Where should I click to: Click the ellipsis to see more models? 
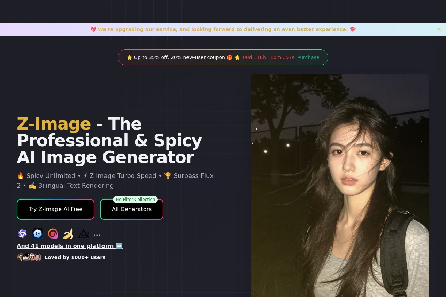click(x=97, y=234)
